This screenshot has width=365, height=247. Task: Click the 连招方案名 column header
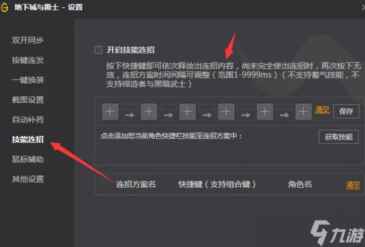pyautogui.click(x=136, y=184)
